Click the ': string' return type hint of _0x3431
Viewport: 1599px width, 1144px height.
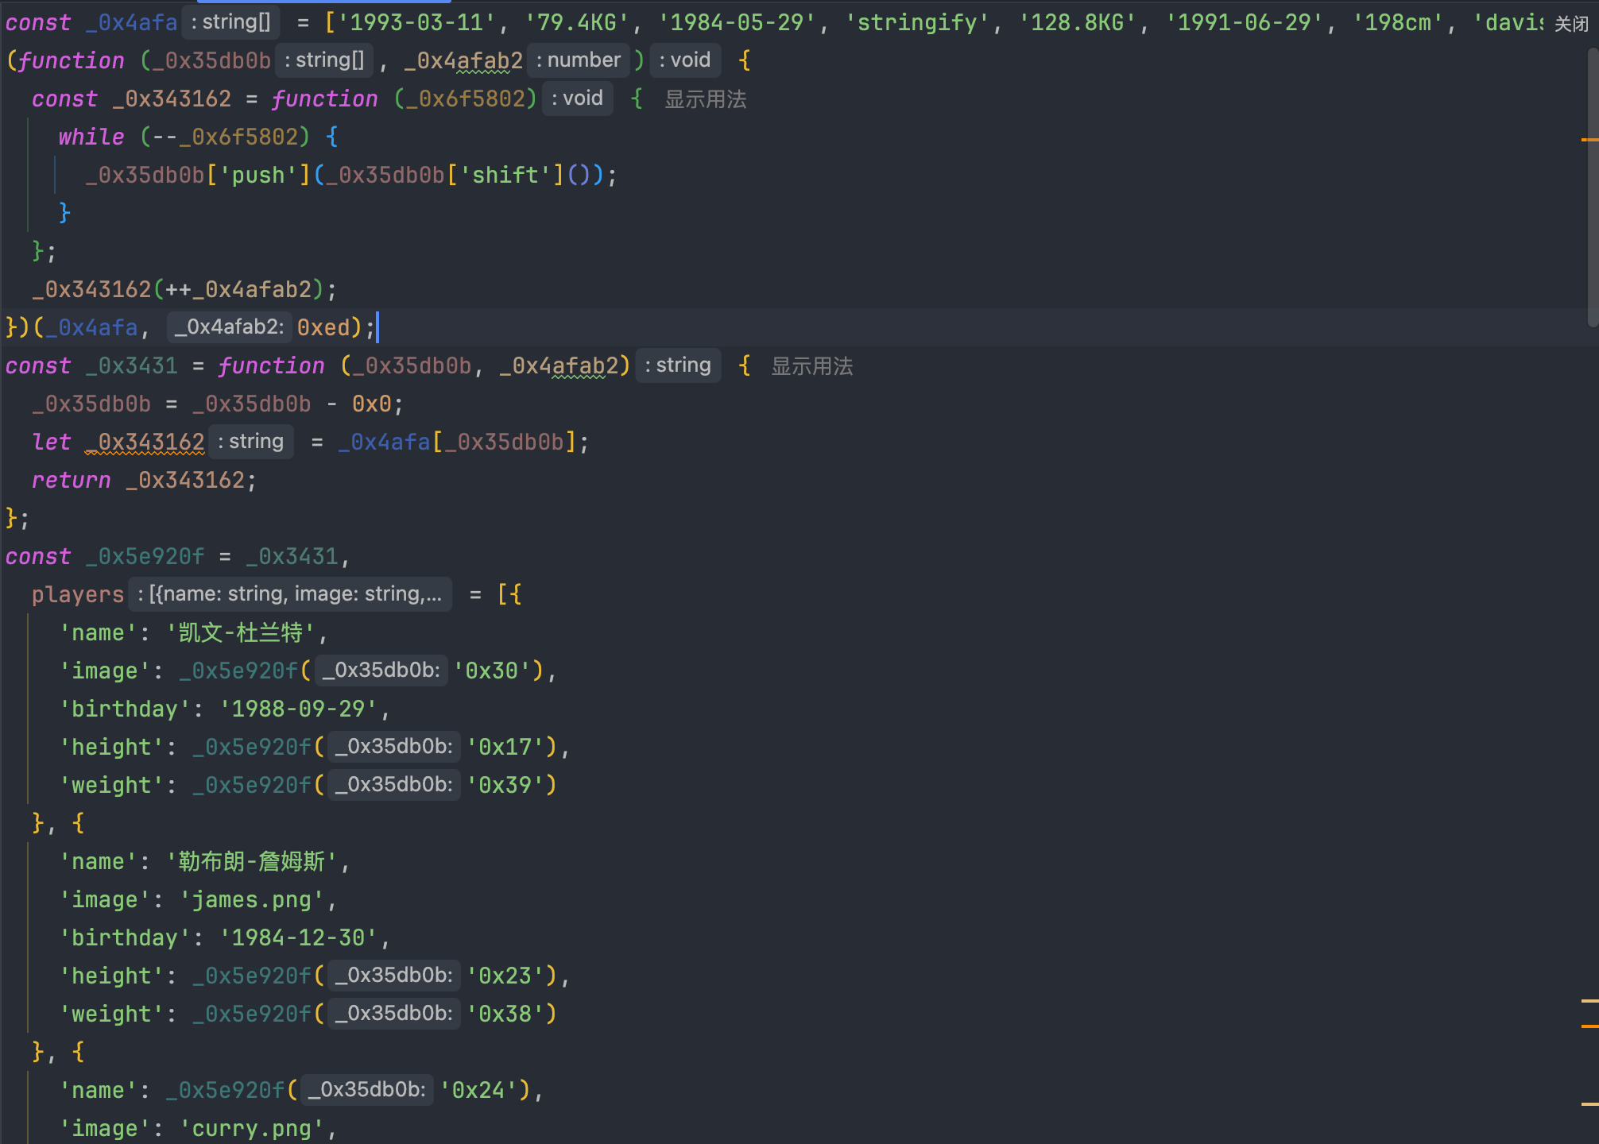point(678,365)
